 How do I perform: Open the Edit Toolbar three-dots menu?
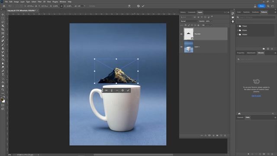(x=3, y=93)
